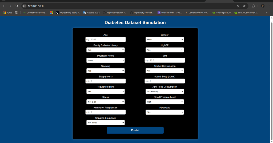Open the 'Course | NVIDIA' bookmark
The image size is (273, 143).
[x=222, y=13]
